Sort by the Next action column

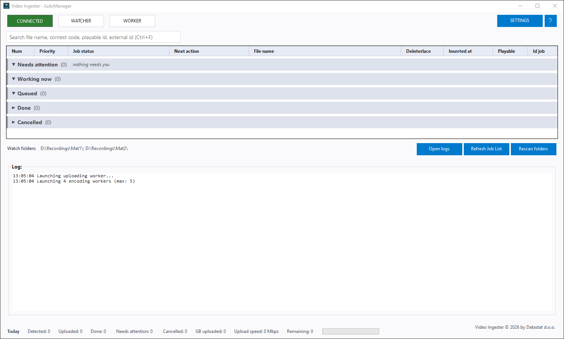pos(209,51)
